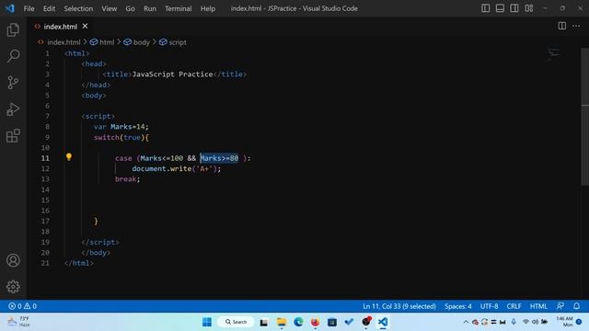Image resolution: width=589 pixels, height=331 pixels.
Task: Open the editor More Actions ellipsis
Action: (x=576, y=26)
